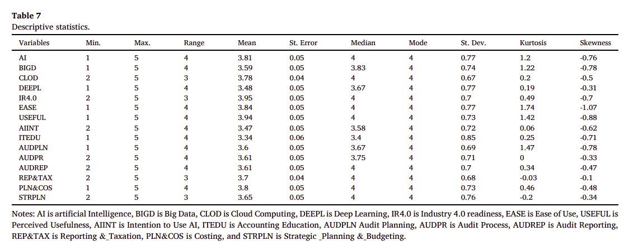Select the ITEDU median value 3.4
Viewport: 629px width, 250px height.
pos(355,138)
